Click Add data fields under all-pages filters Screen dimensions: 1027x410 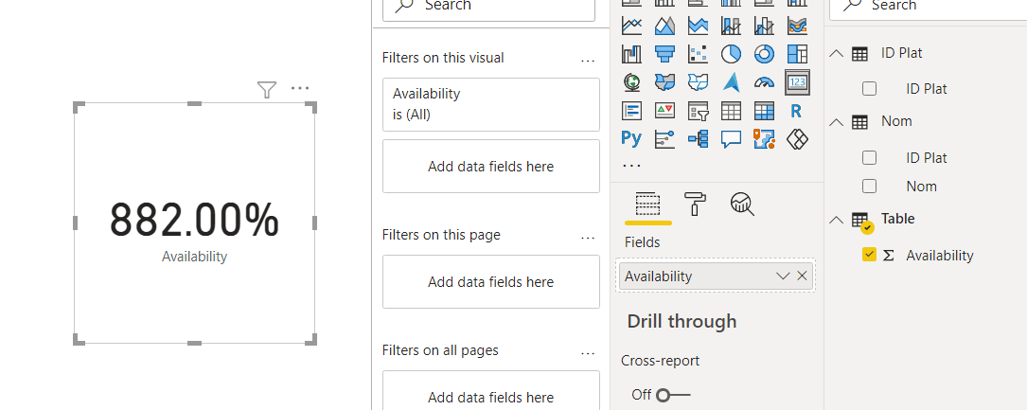point(491,390)
